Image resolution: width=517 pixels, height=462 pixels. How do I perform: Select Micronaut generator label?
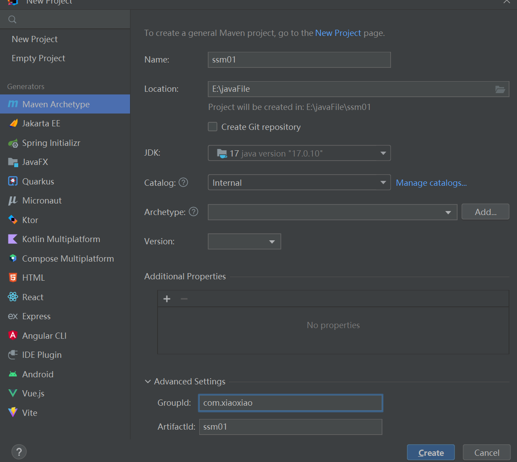(42, 201)
